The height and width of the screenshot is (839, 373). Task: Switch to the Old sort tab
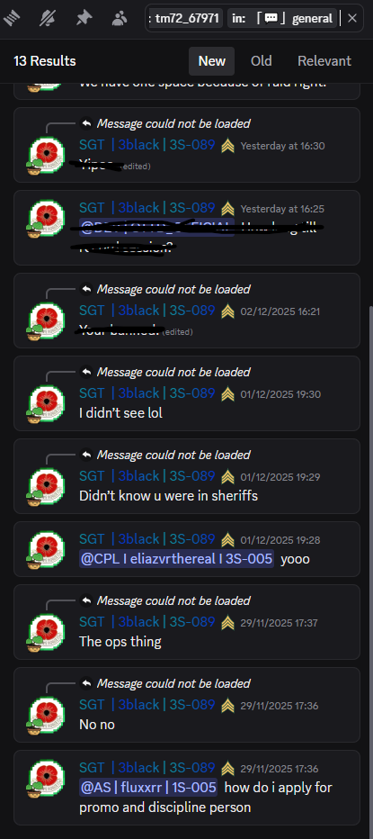[x=262, y=61]
